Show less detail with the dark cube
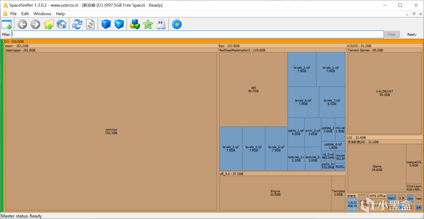The width and height of the screenshot is (424, 219). pyautogui.click(x=106, y=24)
